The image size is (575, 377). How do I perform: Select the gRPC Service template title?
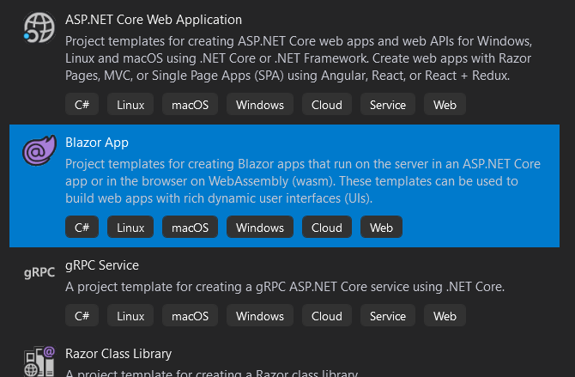pos(102,265)
